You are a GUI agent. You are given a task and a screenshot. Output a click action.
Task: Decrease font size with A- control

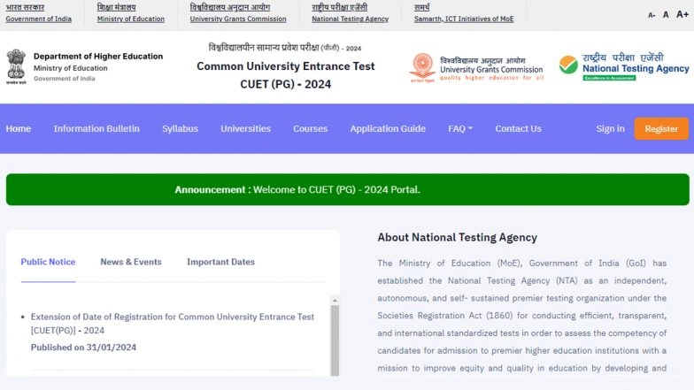point(652,15)
